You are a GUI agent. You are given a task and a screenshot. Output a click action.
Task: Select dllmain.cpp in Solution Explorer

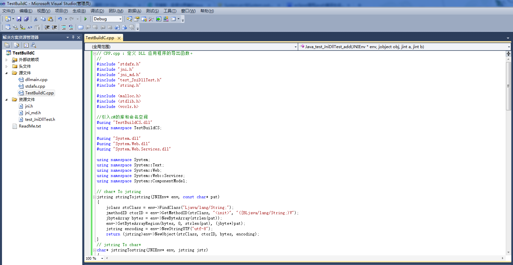tap(36, 80)
